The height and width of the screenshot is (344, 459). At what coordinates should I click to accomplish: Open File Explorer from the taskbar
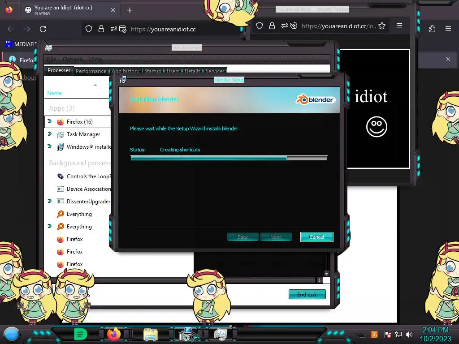(151, 335)
